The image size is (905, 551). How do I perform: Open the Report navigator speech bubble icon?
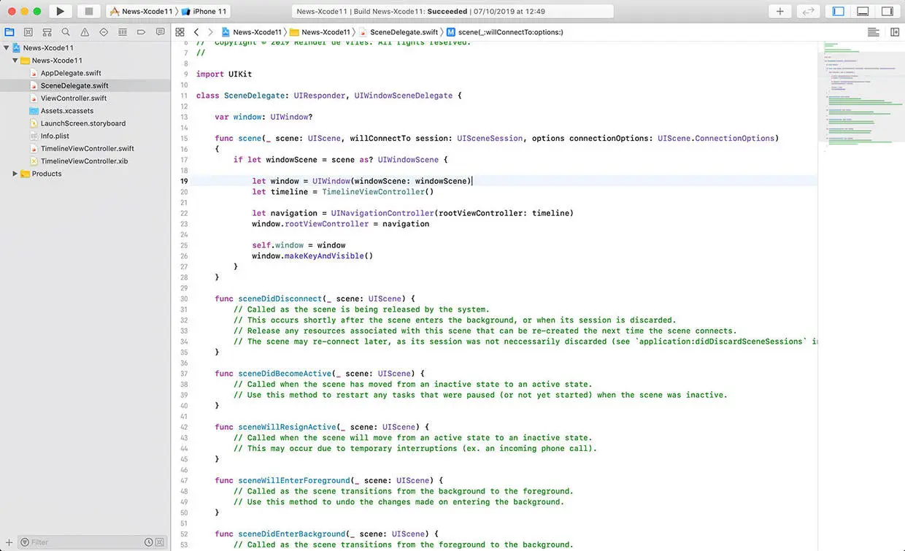(161, 32)
